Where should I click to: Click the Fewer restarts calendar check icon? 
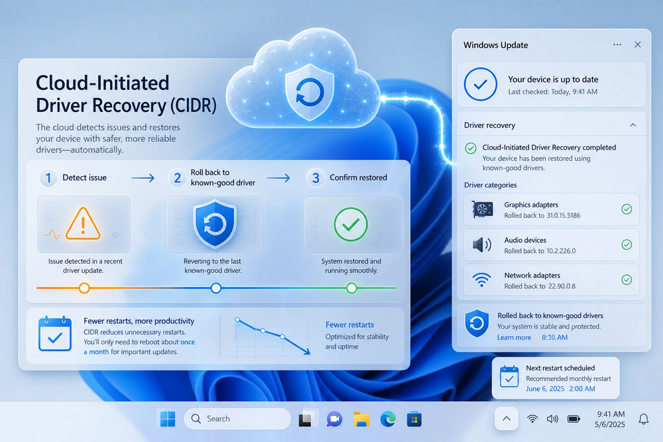55,334
